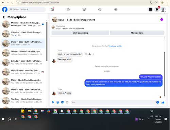Click the conversation list scrollbar
Viewport: 170px width, 130px height.
click(x=47, y=41)
